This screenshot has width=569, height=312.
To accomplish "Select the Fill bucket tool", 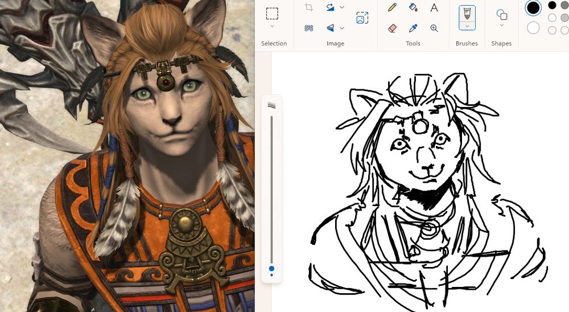I will point(413,7).
